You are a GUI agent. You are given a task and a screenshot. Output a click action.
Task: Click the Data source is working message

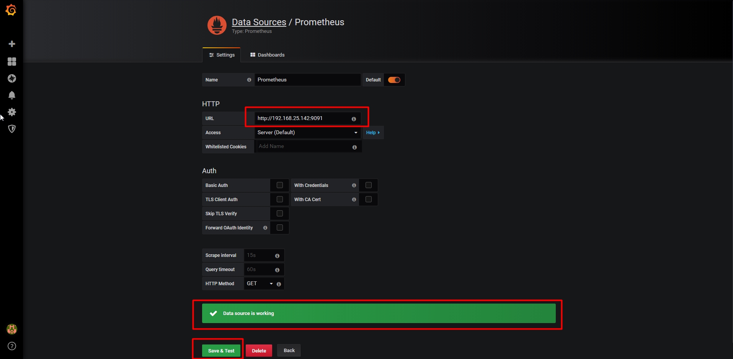click(379, 314)
